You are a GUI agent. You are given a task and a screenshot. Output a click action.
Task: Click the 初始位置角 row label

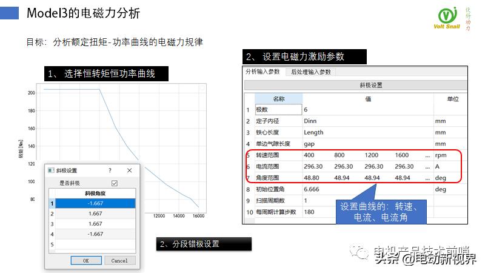[x=270, y=189]
